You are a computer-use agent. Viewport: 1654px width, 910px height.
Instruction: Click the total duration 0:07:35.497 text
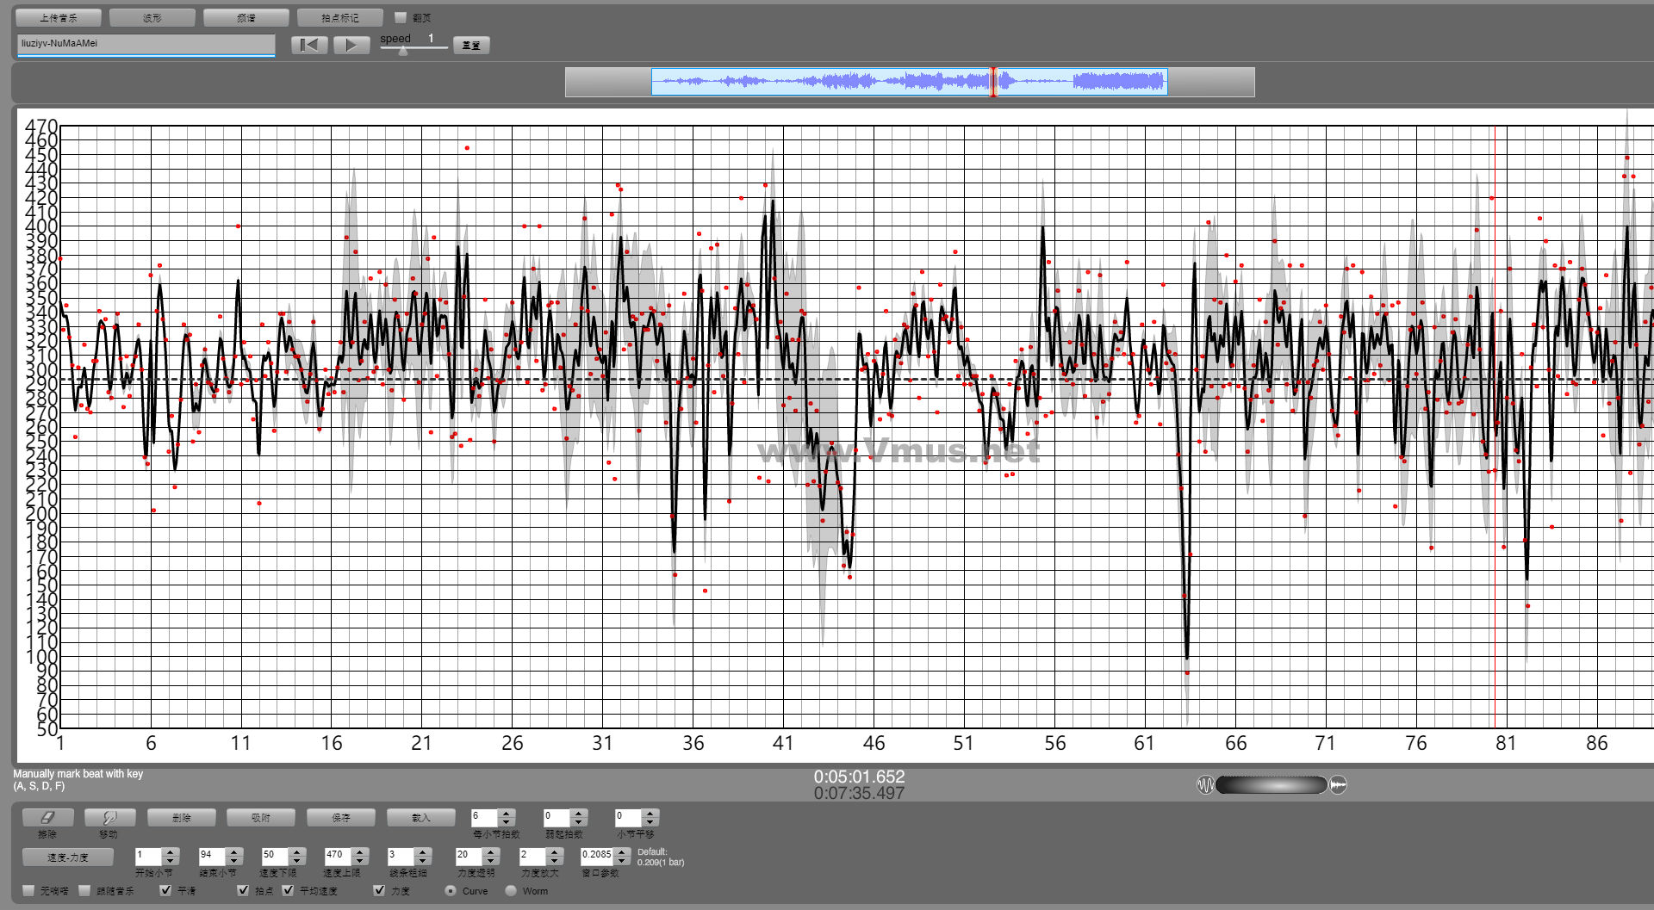point(859,793)
